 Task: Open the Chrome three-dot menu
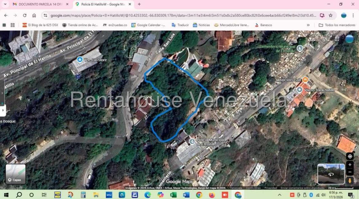353,15
